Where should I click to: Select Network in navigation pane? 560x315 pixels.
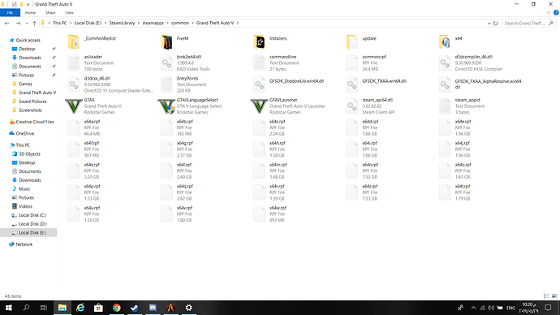24,244
